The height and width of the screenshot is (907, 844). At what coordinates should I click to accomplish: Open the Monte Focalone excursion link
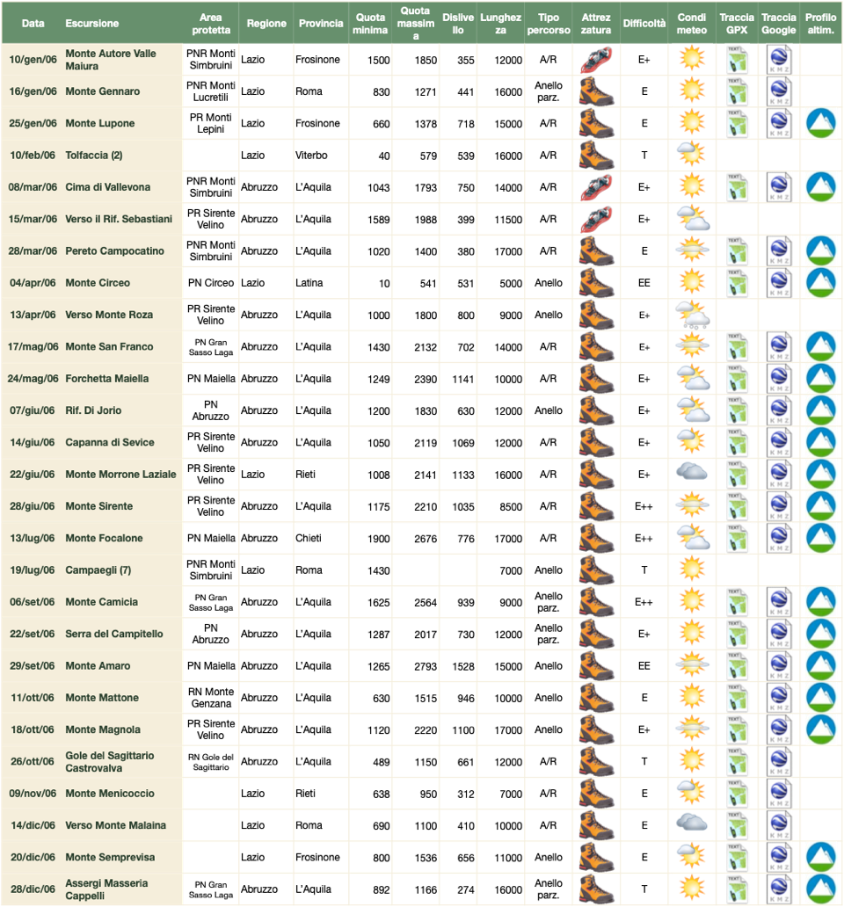104,538
